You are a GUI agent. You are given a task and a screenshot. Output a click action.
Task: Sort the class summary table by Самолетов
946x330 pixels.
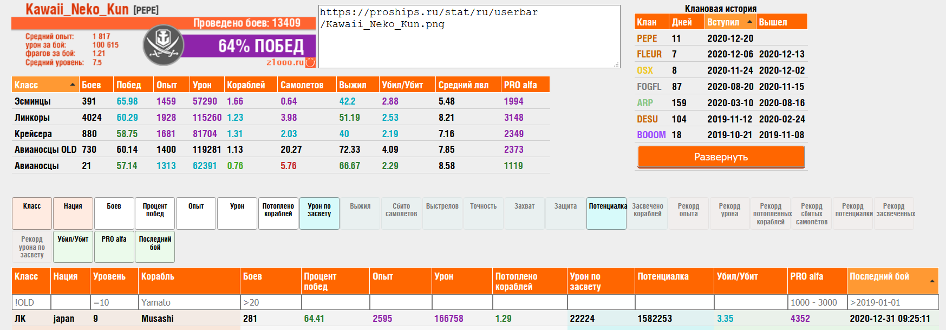click(307, 85)
